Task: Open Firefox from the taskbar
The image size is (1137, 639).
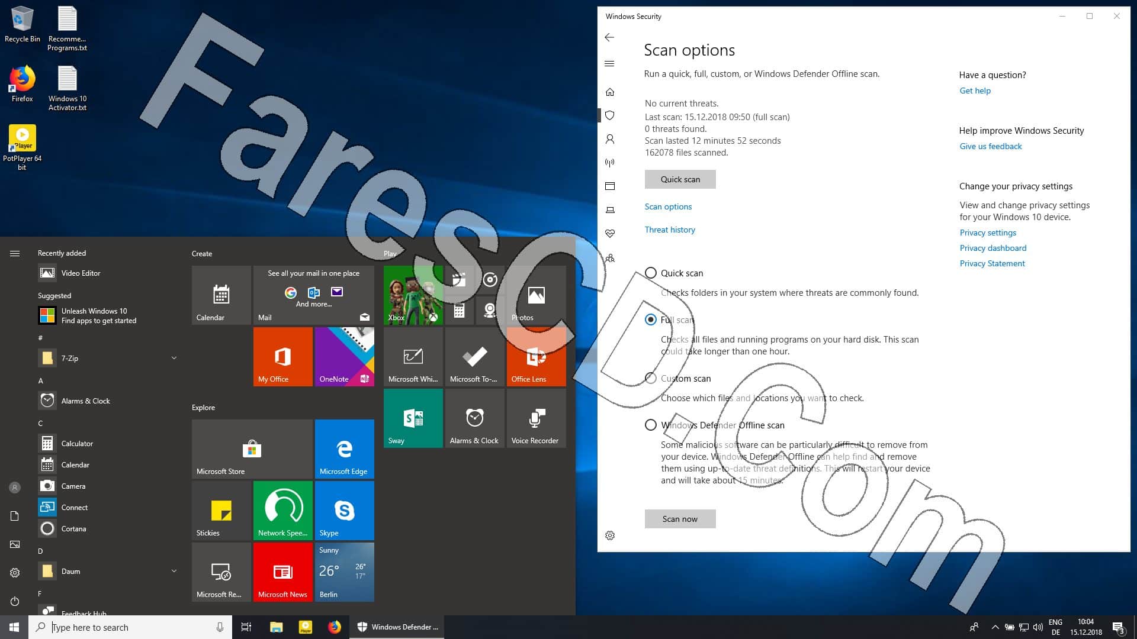Action: pyautogui.click(x=335, y=627)
